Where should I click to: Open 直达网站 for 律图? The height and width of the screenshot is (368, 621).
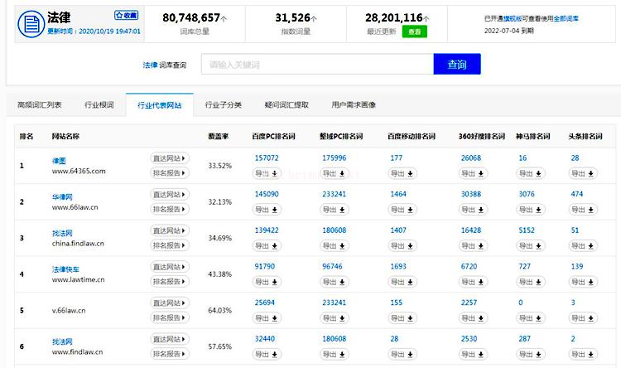point(170,157)
